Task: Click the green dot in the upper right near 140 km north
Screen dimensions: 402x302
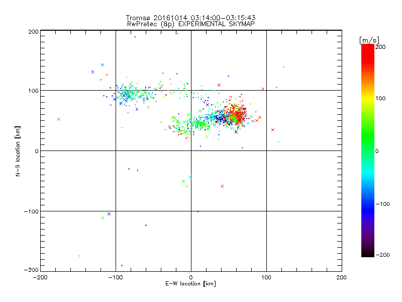Action: pyautogui.click(x=283, y=67)
